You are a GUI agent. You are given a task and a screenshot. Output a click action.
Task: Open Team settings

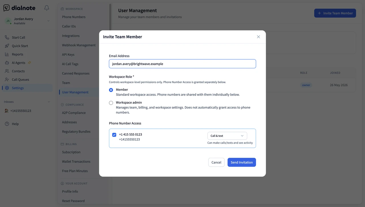[66, 83]
